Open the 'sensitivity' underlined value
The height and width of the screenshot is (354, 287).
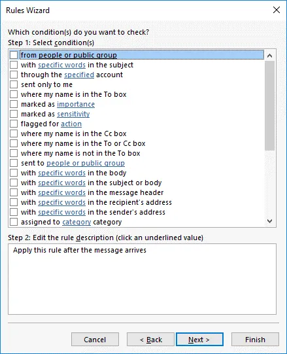click(73, 114)
